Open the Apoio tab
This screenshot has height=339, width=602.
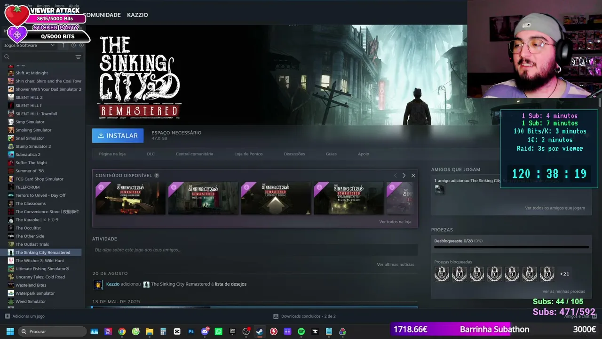click(x=364, y=154)
